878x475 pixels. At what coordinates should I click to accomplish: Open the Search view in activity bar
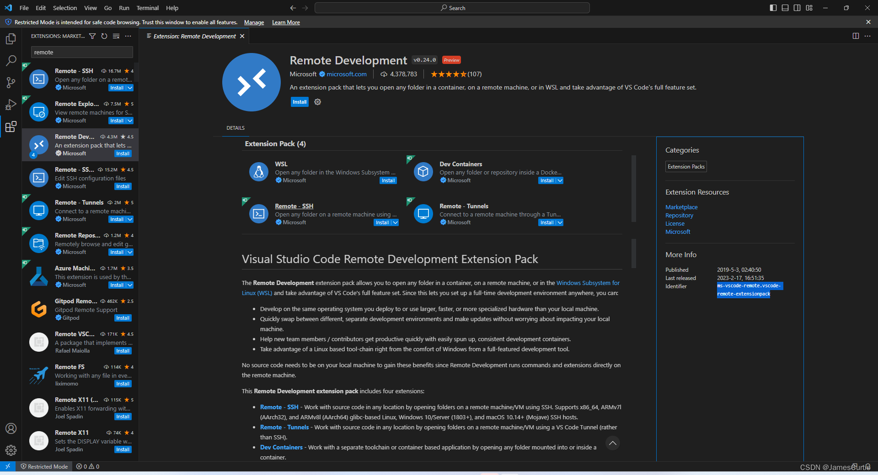tap(11, 61)
